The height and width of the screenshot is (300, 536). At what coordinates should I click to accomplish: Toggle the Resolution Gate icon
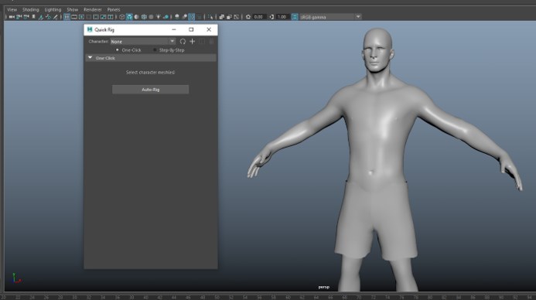(x=81, y=17)
